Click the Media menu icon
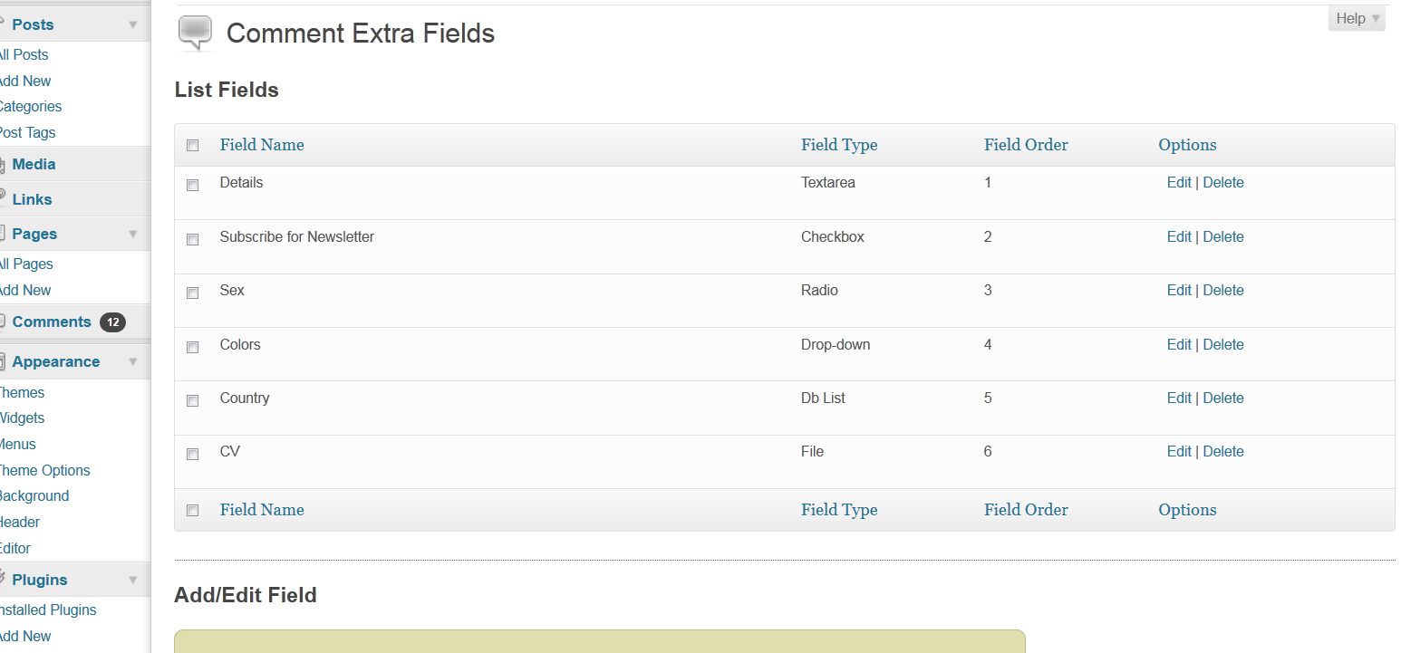 [x=3, y=164]
